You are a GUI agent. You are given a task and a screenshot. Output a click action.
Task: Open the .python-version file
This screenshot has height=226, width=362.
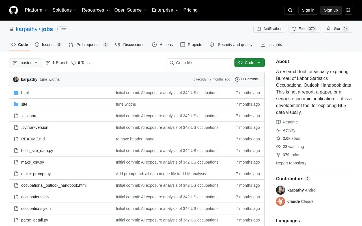35,127
